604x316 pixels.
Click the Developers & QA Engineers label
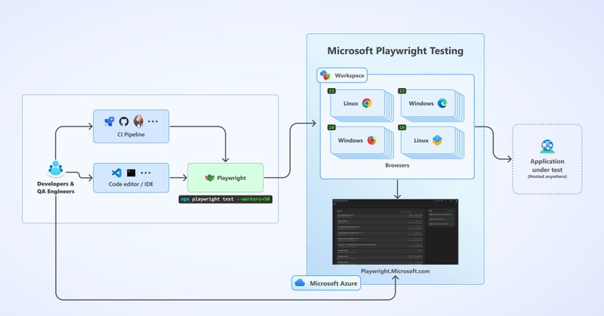[55, 188]
